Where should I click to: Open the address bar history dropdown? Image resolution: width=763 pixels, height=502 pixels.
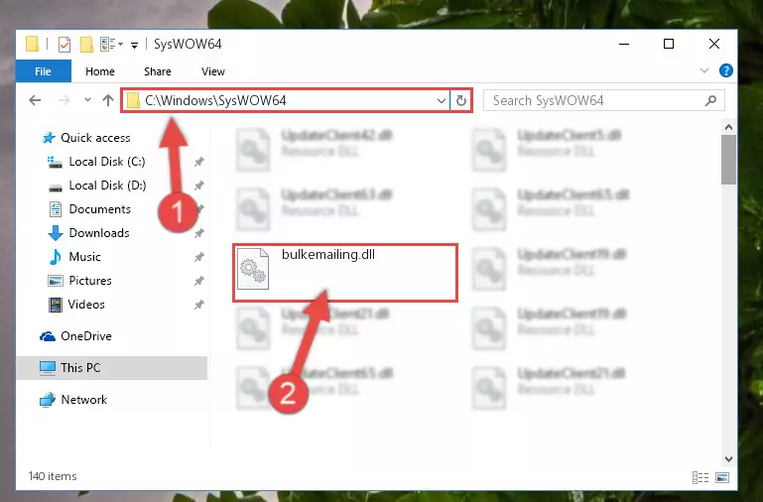click(x=441, y=100)
